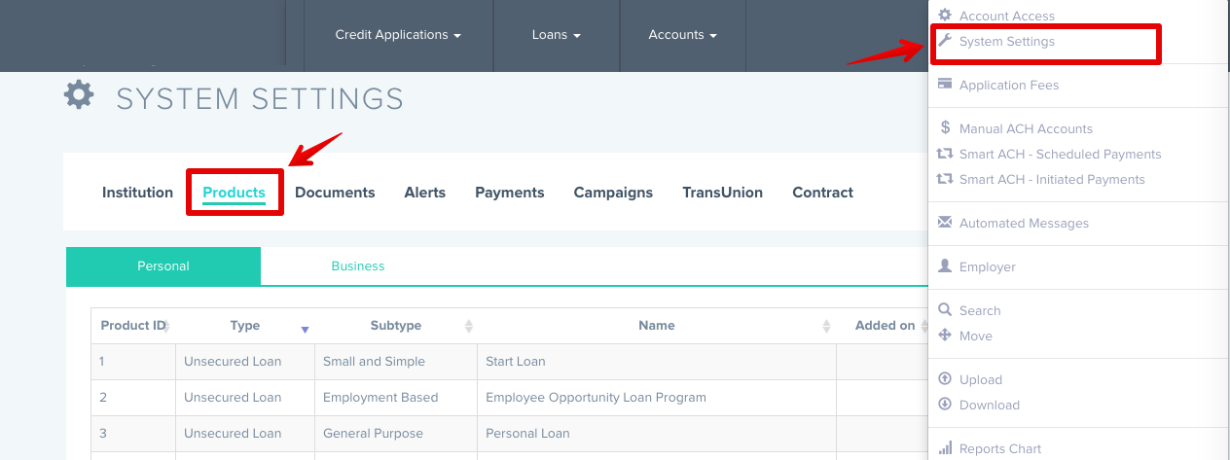
Task: Click the Automated Messages envelope icon
Action: click(945, 223)
